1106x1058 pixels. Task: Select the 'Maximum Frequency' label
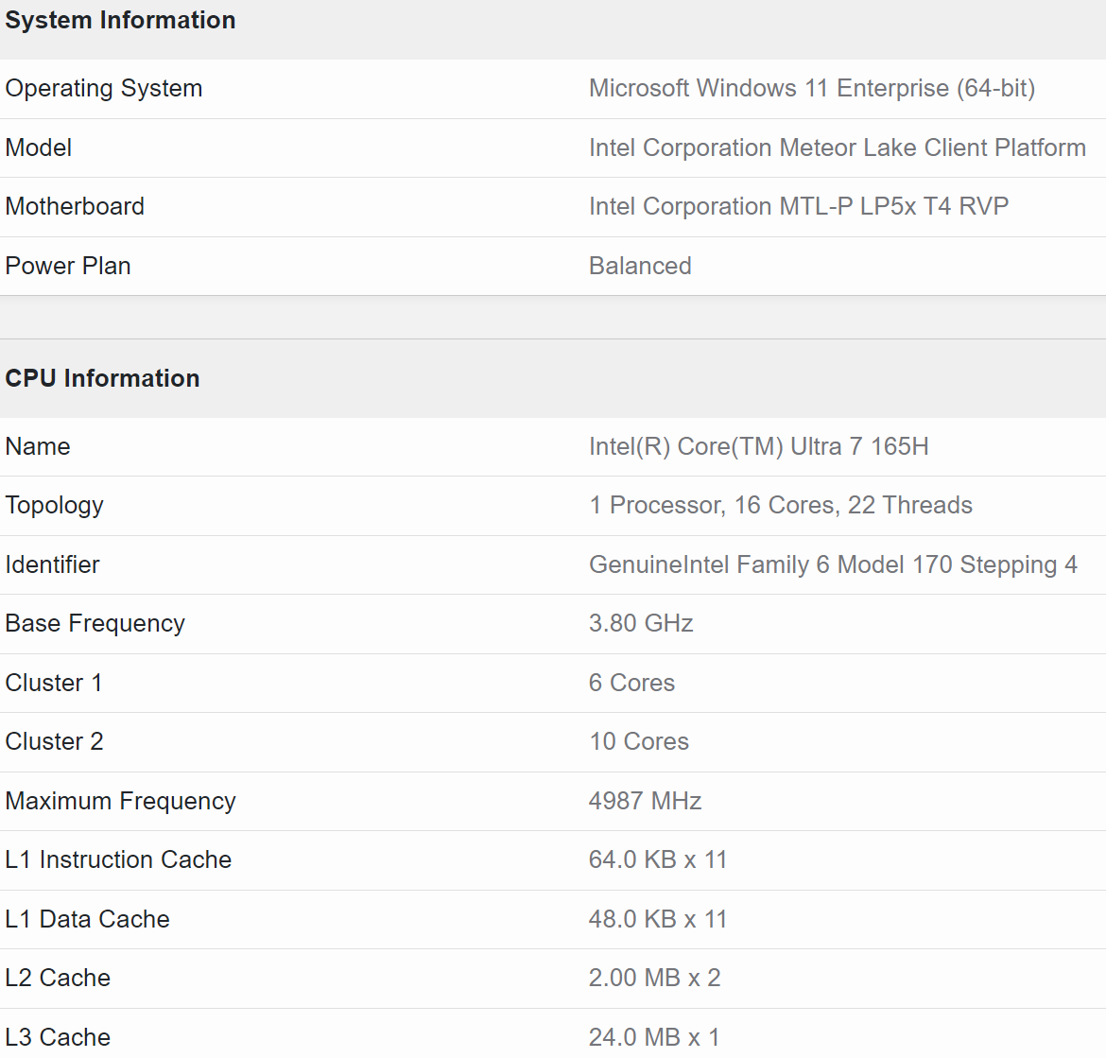(x=121, y=801)
